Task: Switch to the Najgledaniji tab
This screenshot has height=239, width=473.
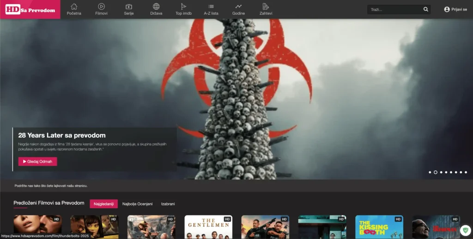Action: 104,204
